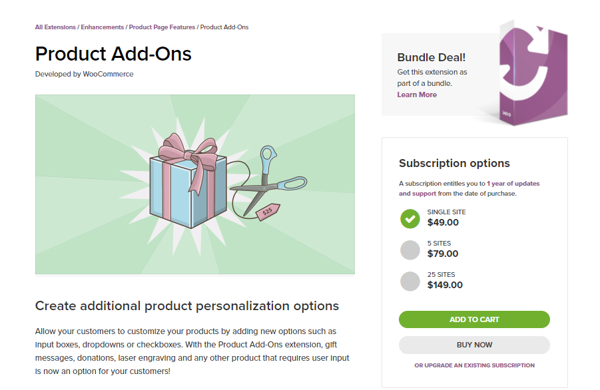
Task: Select the Single Site $49.00 option
Action: coord(410,218)
